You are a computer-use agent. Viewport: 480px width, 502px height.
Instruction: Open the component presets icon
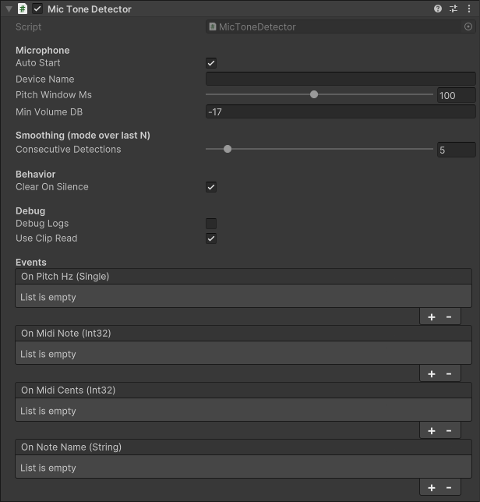pyautogui.click(x=454, y=9)
